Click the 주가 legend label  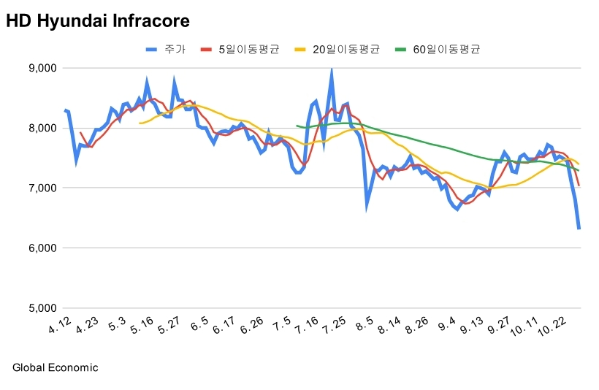pyautogui.click(x=175, y=49)
